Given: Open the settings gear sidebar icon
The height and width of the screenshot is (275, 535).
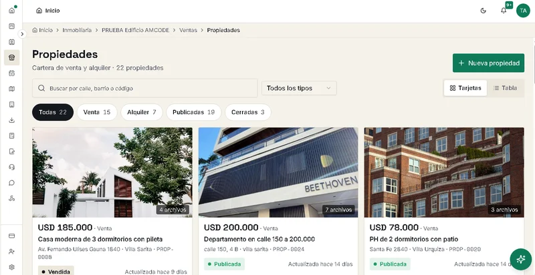Looking at the screenshot, I should pos(11,267).
